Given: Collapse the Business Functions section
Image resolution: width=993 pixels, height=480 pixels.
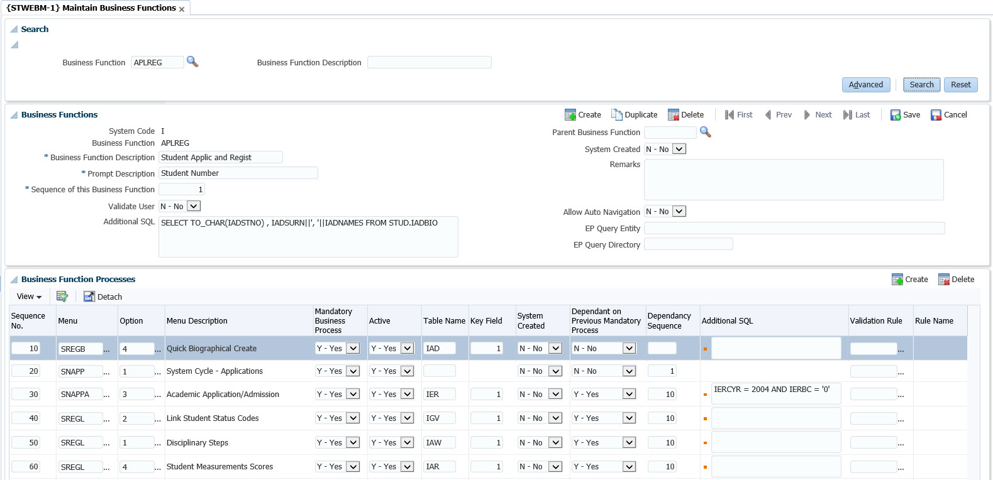Looking at the screenshot, I should tap(14, 115).
